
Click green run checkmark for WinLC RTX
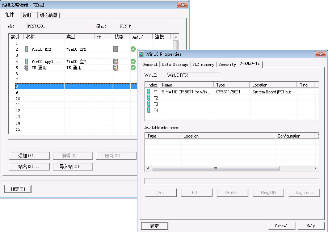(x=133, y=49)
